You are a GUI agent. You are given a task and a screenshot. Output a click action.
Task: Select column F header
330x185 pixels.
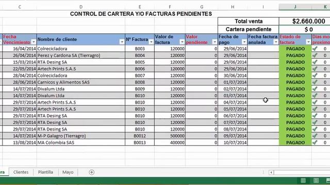(170, 7)
